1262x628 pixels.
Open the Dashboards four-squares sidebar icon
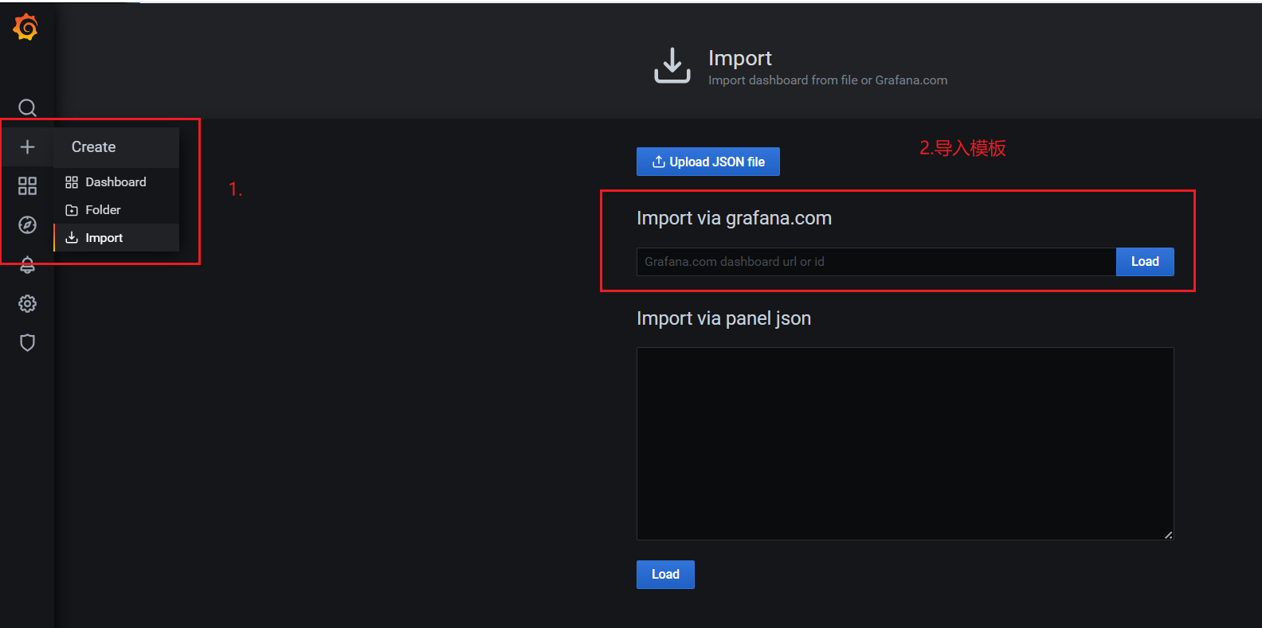pos(27,185)
